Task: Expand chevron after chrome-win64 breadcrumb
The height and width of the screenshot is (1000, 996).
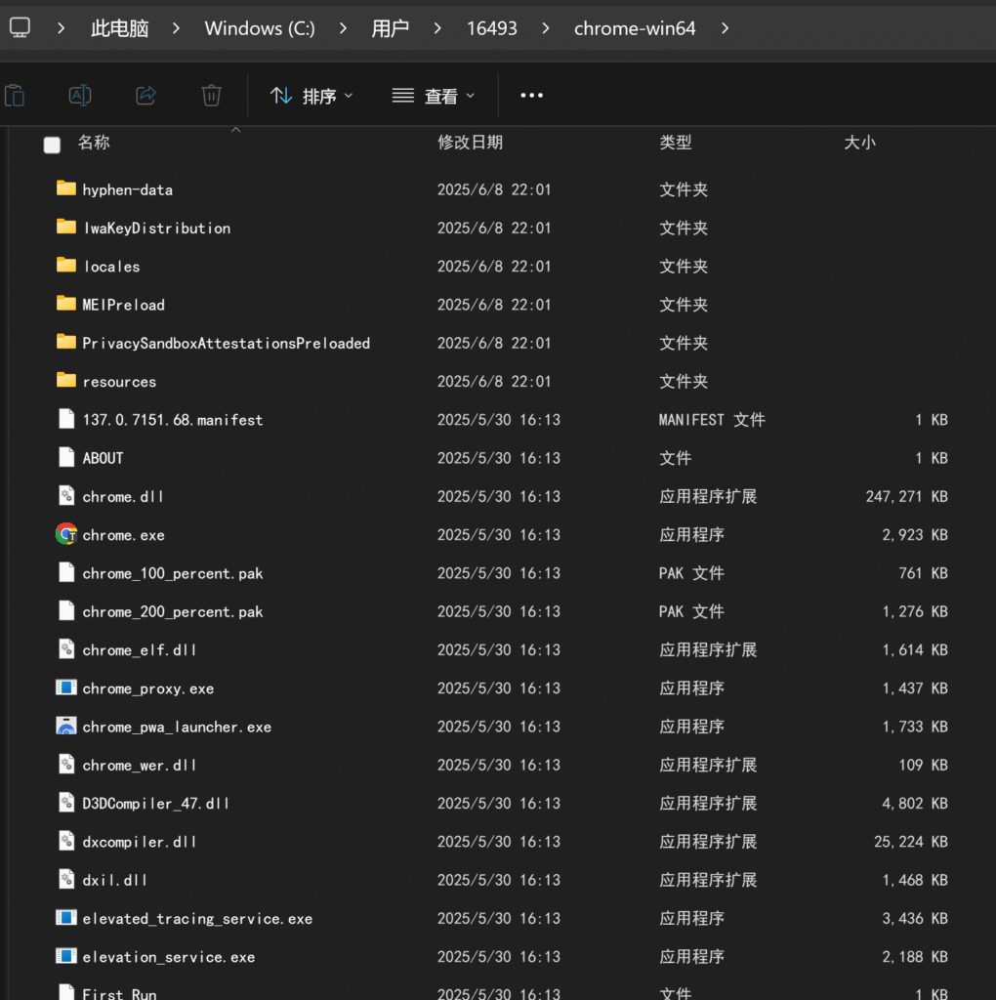Action: coord(725,28)
